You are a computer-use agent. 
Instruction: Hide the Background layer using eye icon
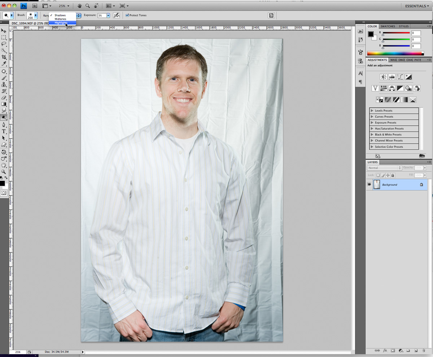[369, 184]
